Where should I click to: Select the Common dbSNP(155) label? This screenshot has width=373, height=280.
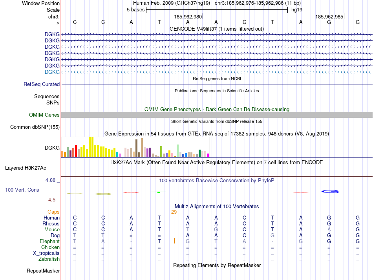pyautogui.click(x=35, y=127)
